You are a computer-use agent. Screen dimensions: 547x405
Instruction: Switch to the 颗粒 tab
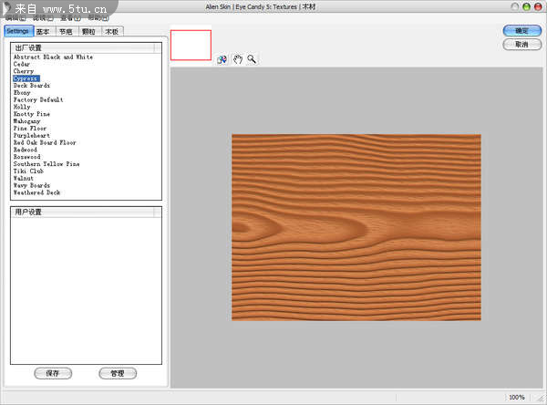[89, 31]
